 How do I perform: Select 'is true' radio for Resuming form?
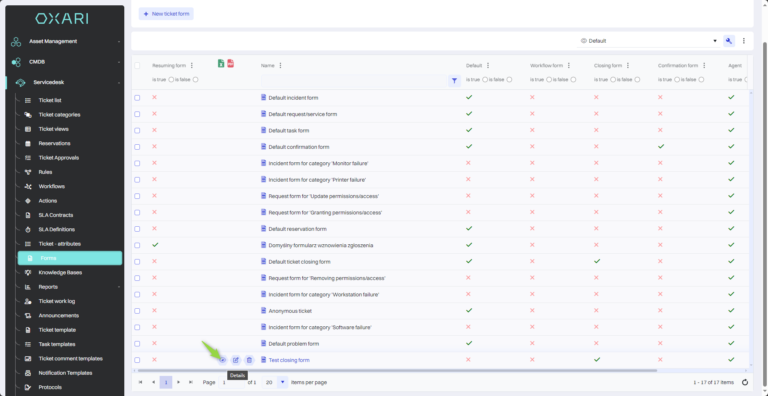point(171,80)
